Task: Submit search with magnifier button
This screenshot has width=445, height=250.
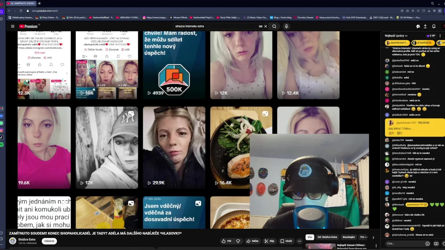Action: pos(274,26)
